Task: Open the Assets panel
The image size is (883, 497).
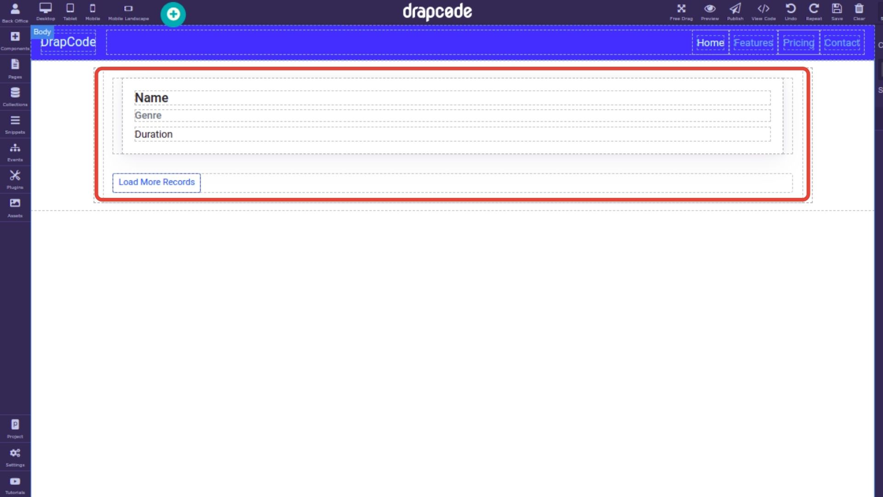Action: [x=15, y=207]
